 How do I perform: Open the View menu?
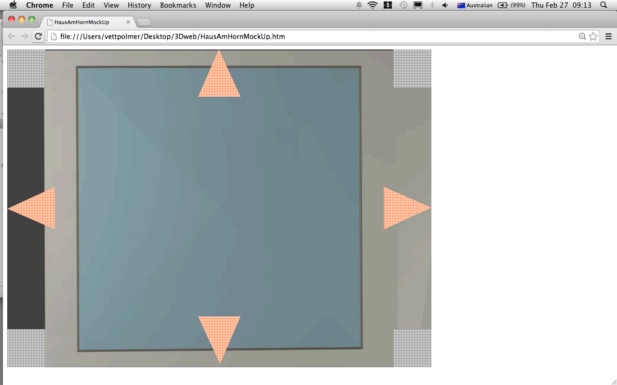[x=111, y=5]
